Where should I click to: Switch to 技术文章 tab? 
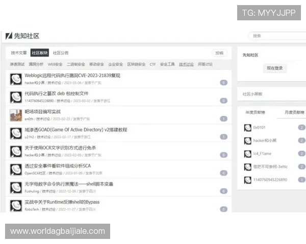point(19,53)
